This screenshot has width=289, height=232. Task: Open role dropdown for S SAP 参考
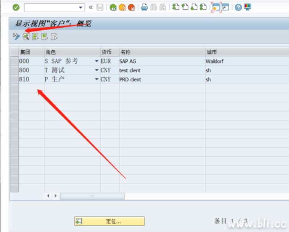click(x=97, y=61)
